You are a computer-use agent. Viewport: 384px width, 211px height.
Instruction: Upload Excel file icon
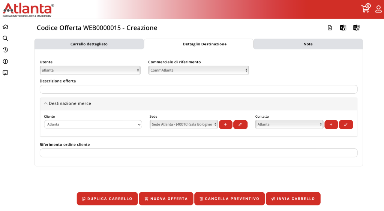(356, 28)
